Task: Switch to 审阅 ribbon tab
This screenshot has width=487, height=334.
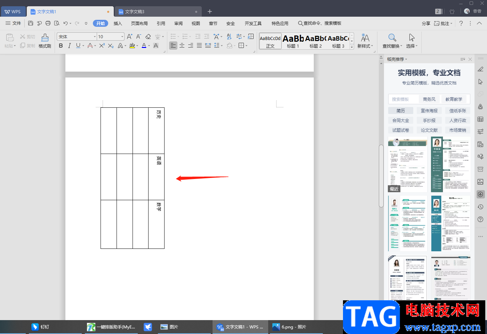Action: pyautogui.click(x=178, y=23)
